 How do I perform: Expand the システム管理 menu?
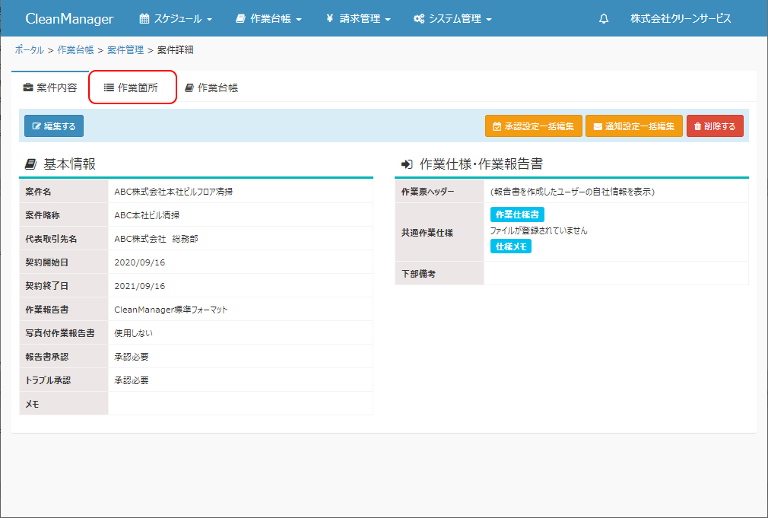pos(452,19)
